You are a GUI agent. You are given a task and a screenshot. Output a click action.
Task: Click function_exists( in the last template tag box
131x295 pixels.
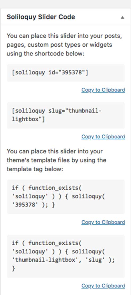55,243
